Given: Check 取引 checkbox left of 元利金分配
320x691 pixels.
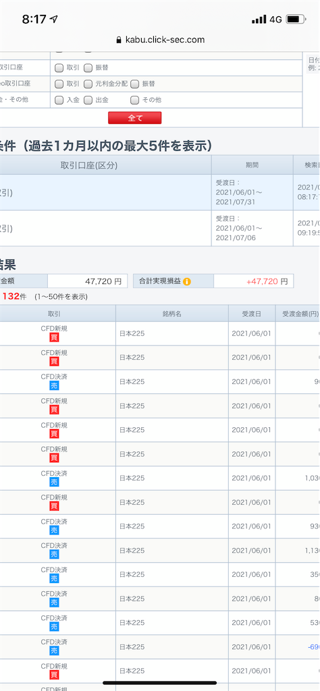Looking at the screenshot, I should pyautogui.click(x=59, y=84).
